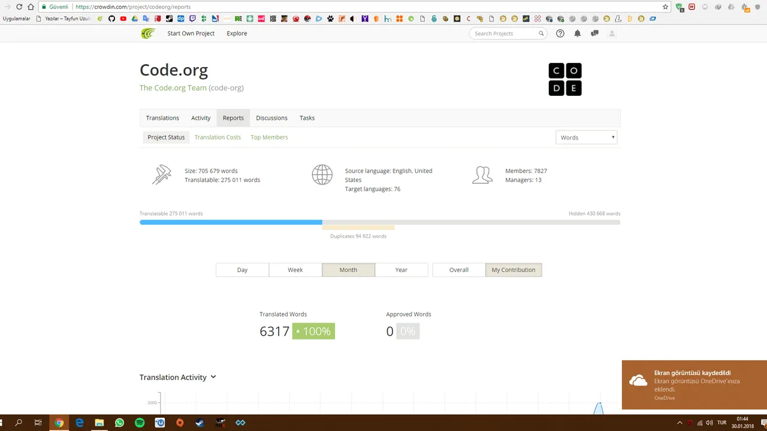
Task: Open Top Members report
Action: [x=269, y=137]
